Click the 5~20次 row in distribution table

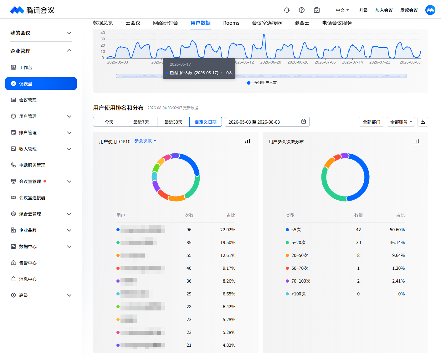tap(345, 243)
